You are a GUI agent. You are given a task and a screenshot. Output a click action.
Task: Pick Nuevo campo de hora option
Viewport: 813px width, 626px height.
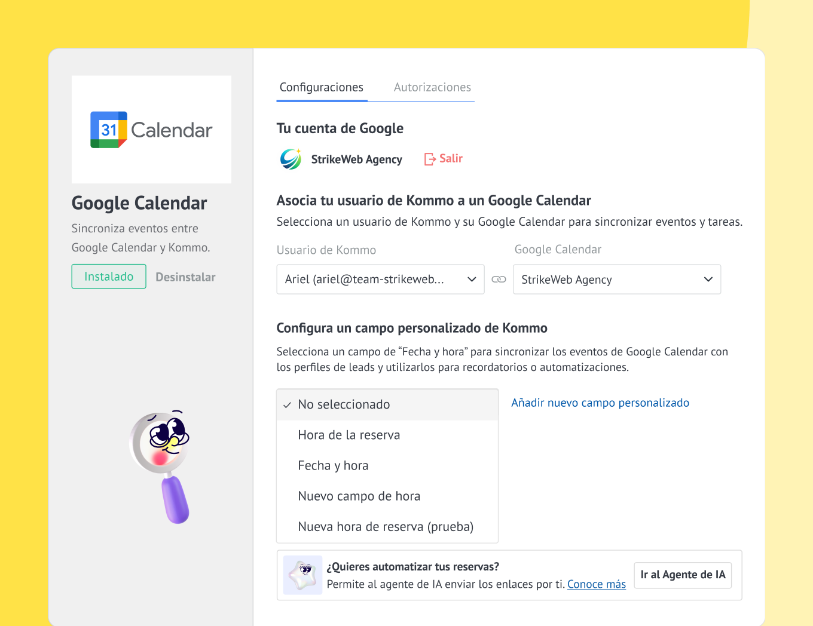359,496
